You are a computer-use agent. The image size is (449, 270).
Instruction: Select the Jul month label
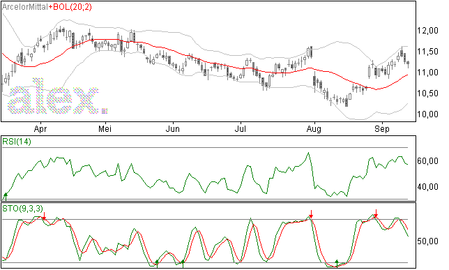pyautogui.click(x=241, y=129)
